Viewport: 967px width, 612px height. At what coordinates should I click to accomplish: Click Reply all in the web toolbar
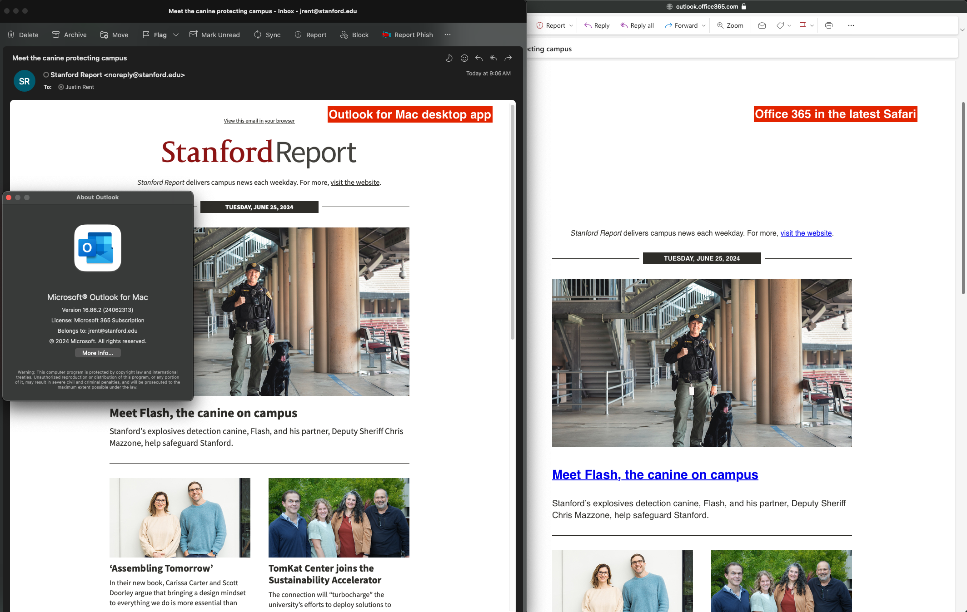(636, 25)
